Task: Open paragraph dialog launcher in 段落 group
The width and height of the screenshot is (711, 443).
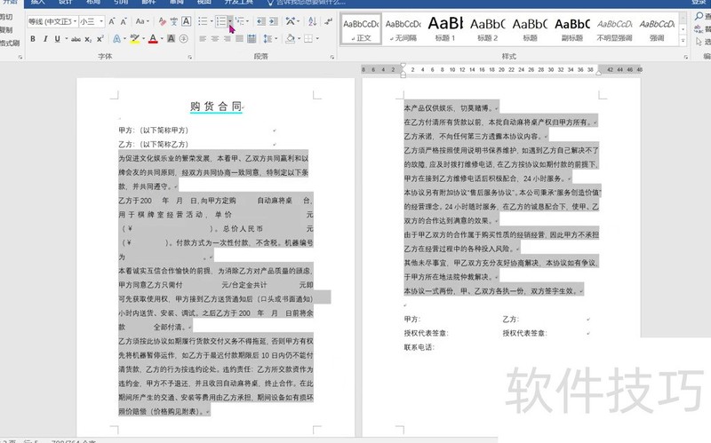Action: pos(332,57)
